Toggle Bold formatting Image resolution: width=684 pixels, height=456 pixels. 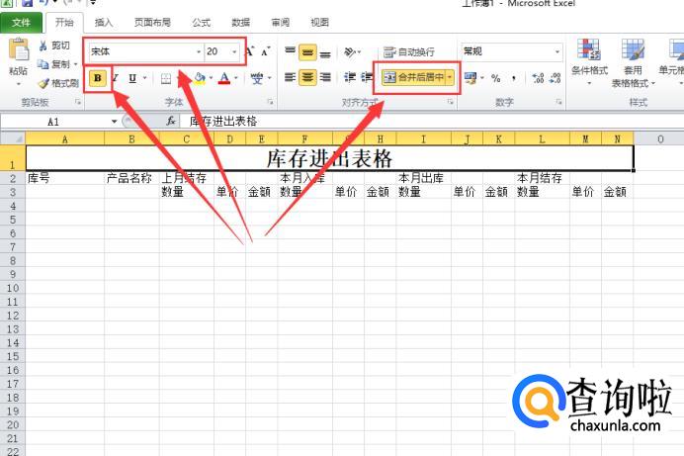(98, 78)
